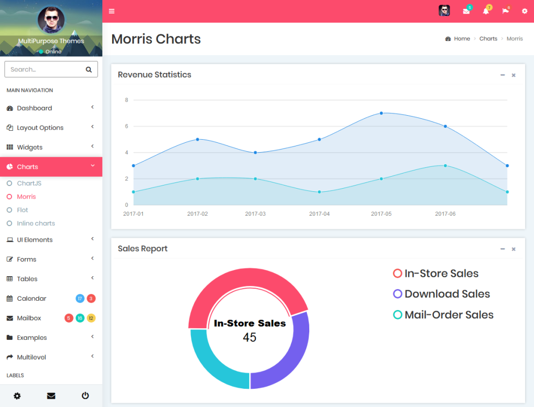Image resolution: width=534 pixels, height=407 pixels.
Task: Open the messages envelope icon in header
Action: click(466, 11)
